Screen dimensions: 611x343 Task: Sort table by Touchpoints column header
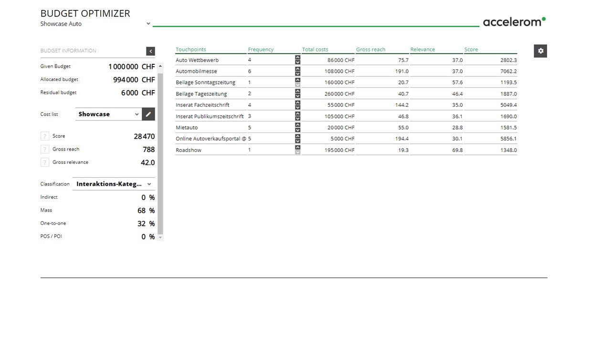point(191,50)
